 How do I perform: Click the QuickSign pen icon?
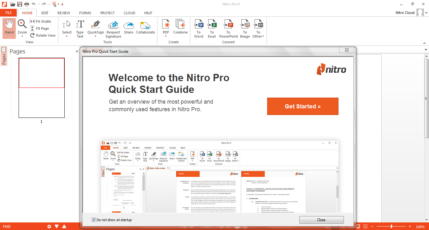(96, 25)
